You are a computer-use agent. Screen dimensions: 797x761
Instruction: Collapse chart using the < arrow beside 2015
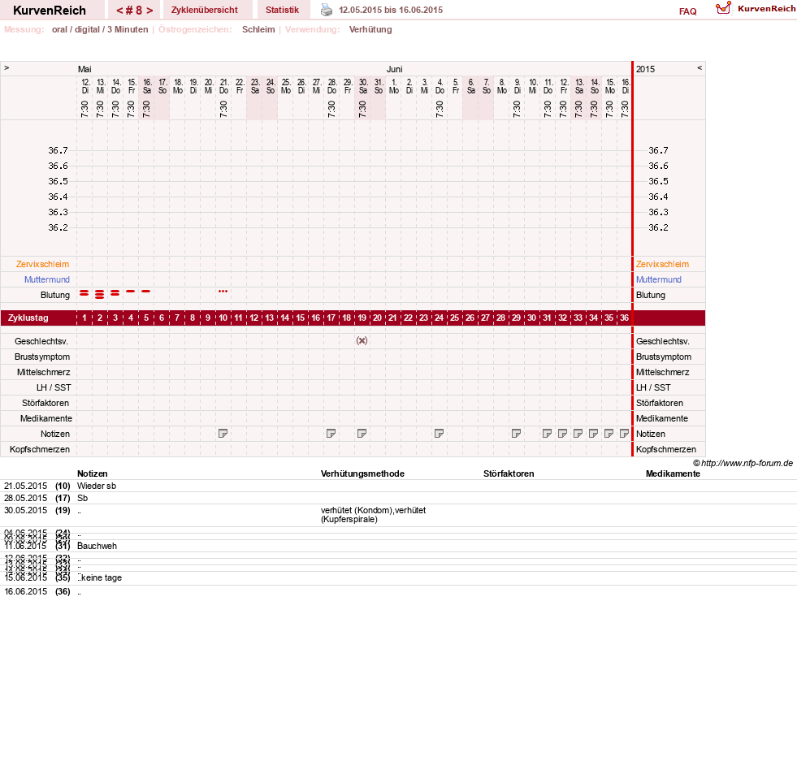(700, 67)
